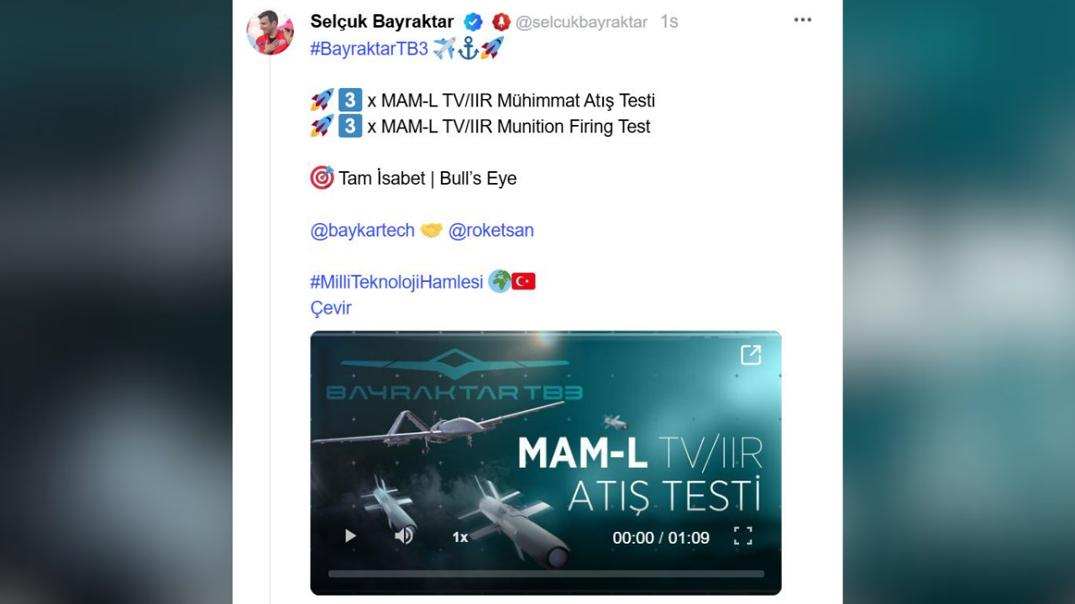This screenshot has height=604, width=1075.
Task: Play the MAM-L atış testi video
Action: 350,536
